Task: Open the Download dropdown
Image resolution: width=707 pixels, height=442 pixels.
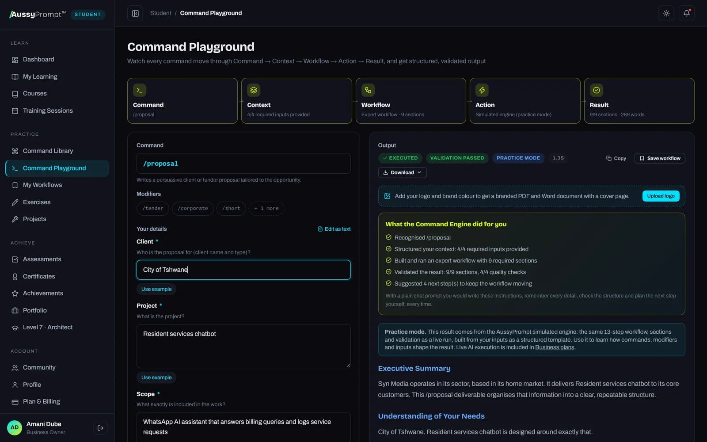Action: pyautogui.click(x=403, y=172)
